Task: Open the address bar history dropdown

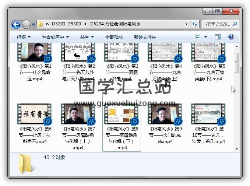Action: click(x=186, y=24)
